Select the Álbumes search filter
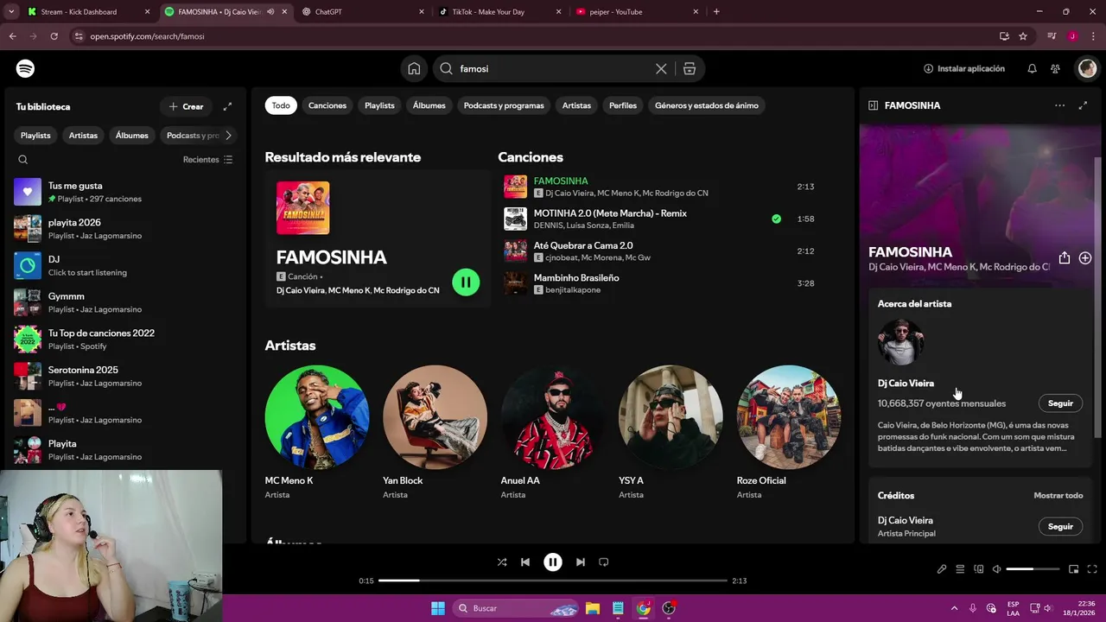 429,105
